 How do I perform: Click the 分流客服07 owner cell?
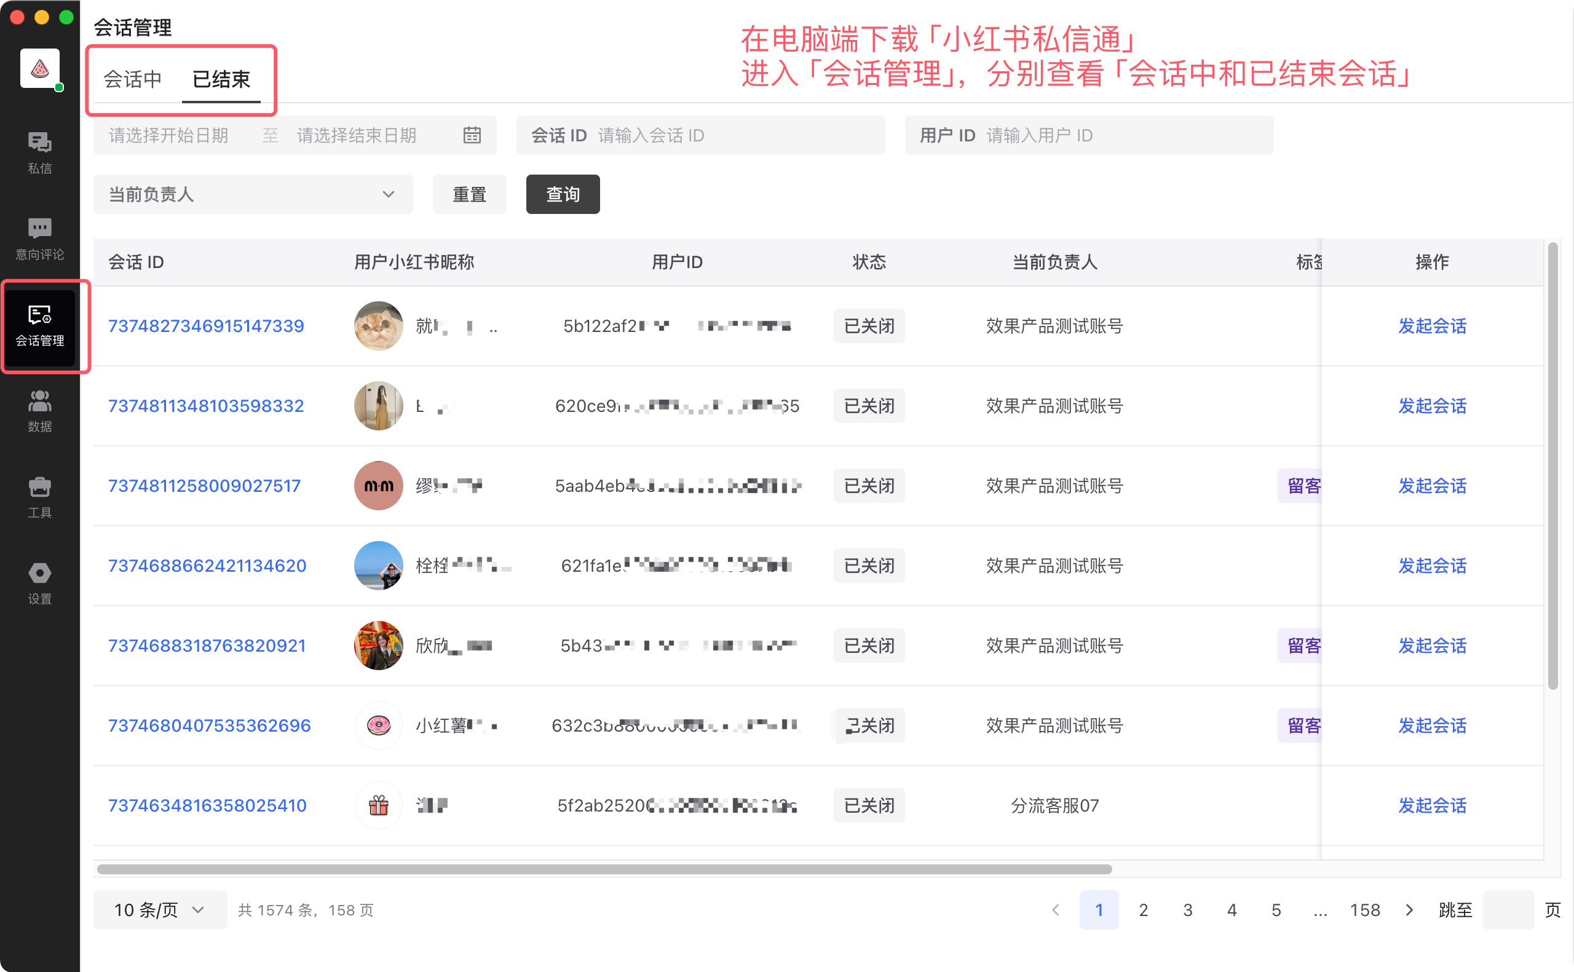tap(1054, 805)
